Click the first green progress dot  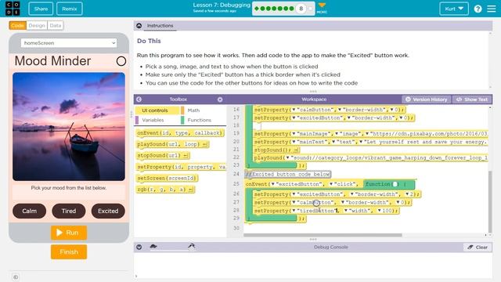(x=257, y=9)
